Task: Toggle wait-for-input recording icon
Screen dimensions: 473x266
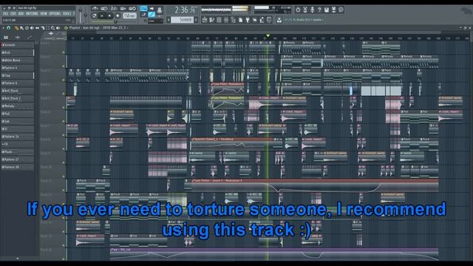Action: [104, 8]
